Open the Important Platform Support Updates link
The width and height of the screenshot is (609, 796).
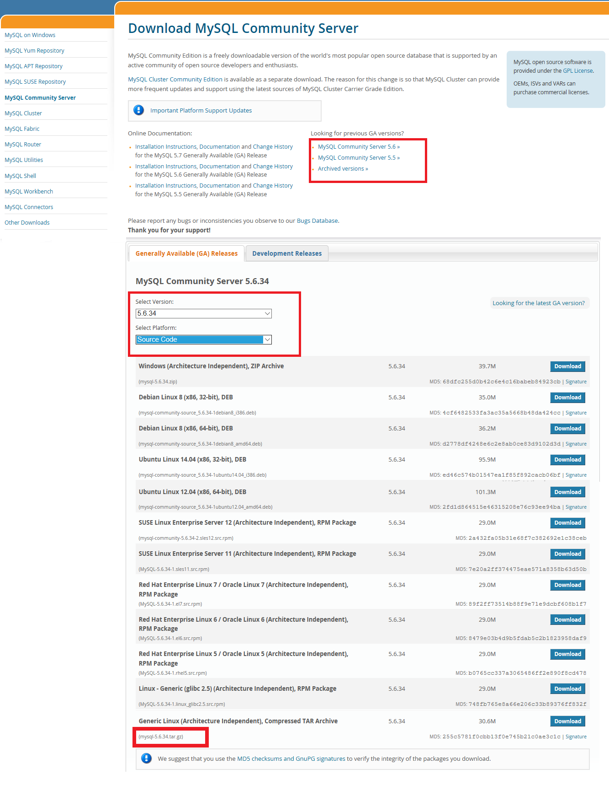(x=201, y=111)
